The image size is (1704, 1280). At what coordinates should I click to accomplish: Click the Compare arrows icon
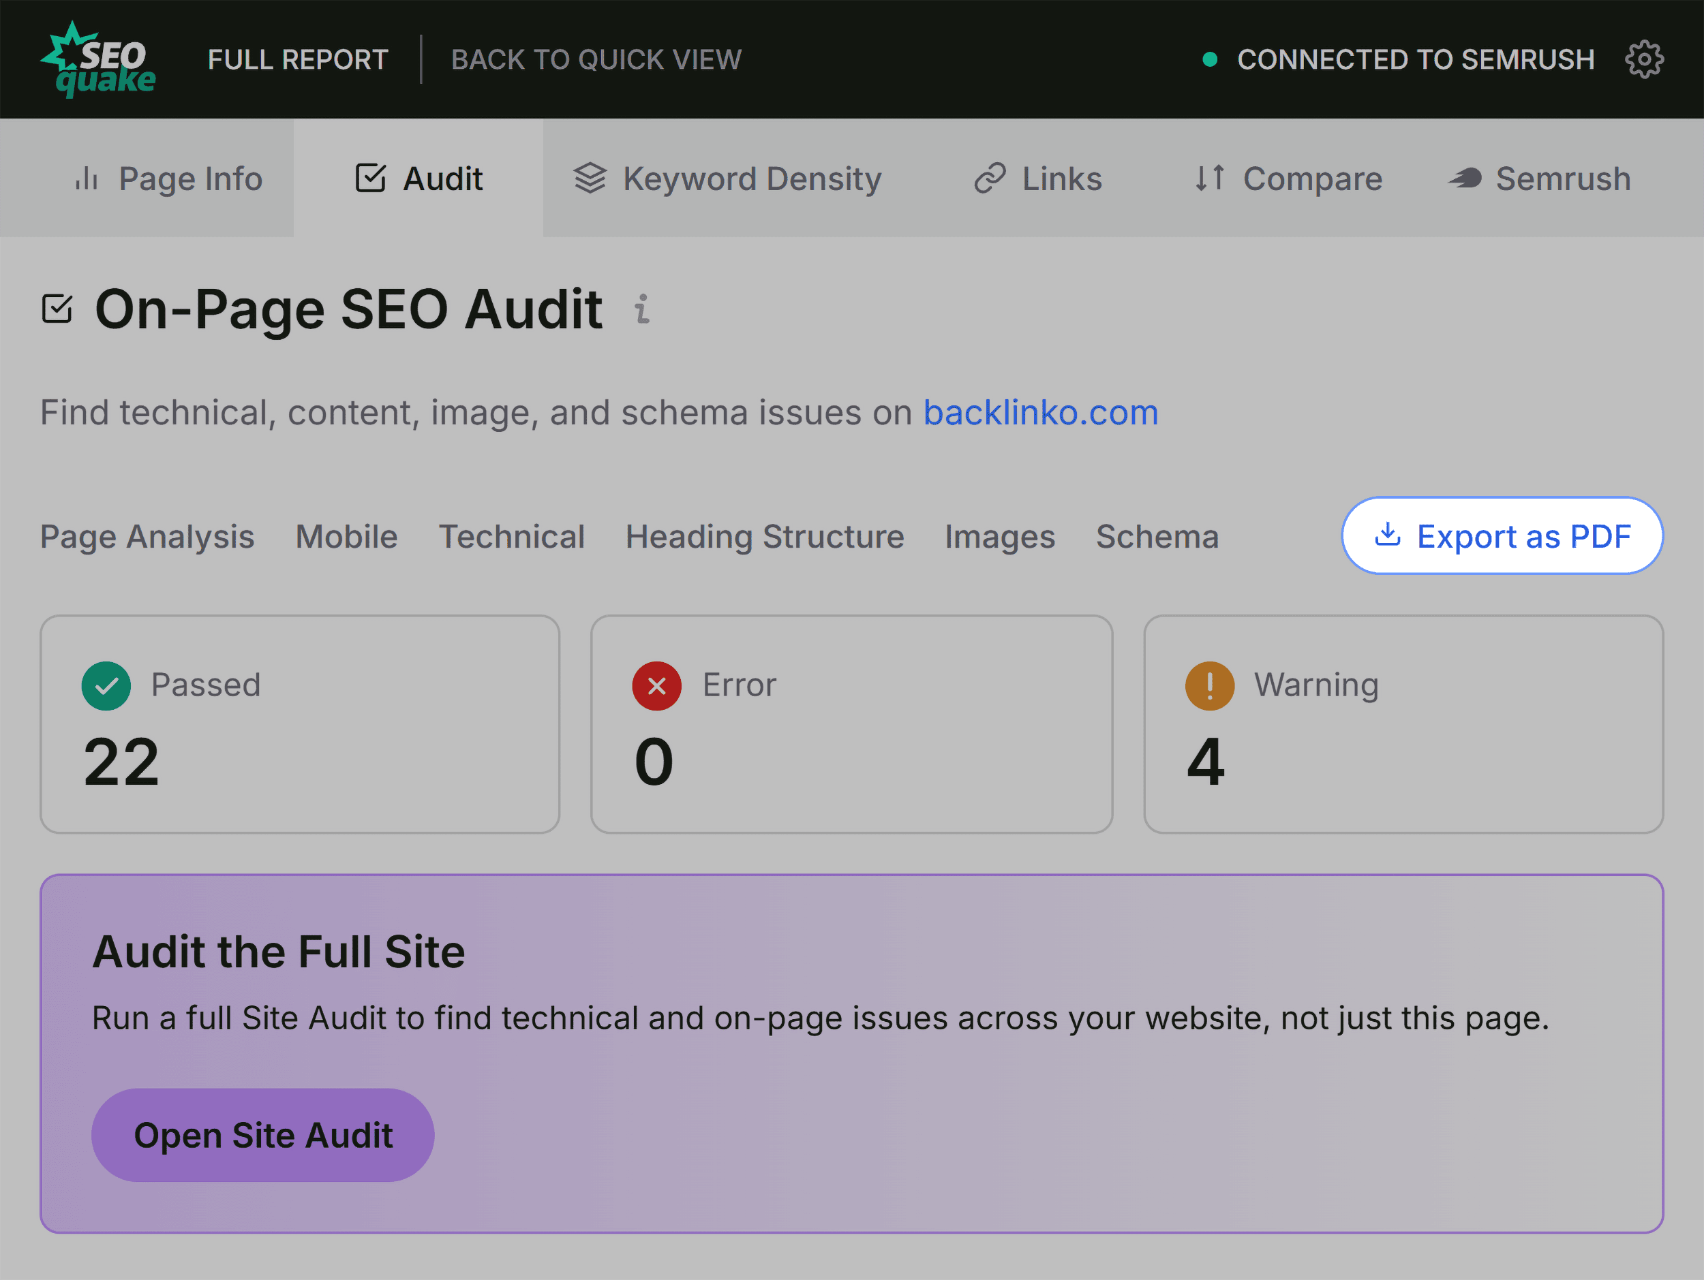[x=1209, y=178]
